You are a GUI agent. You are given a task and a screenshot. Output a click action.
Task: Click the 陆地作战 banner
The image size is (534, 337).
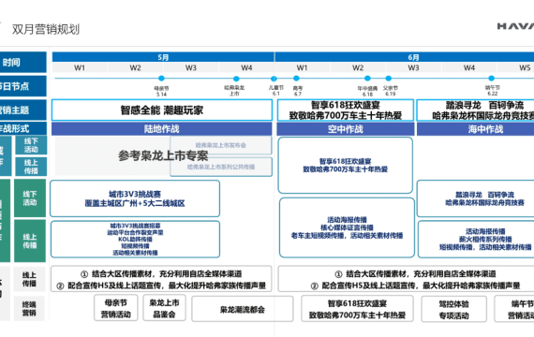click(x=162, y=129)
